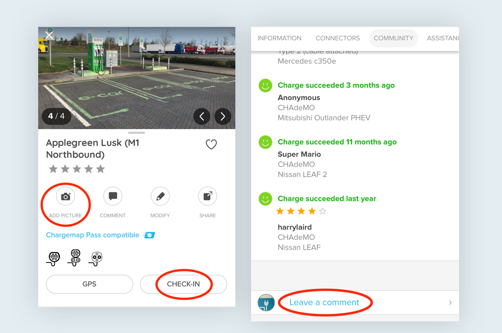Click the Nissan LEAF 2 text
Image resolution: width=502 pixels, height=333 pixels.
click(x=302, y=175)
